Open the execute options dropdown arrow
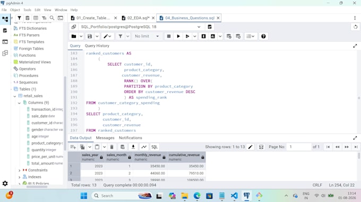The height and width of the screenshot is (202, 361). pos(195,36)
